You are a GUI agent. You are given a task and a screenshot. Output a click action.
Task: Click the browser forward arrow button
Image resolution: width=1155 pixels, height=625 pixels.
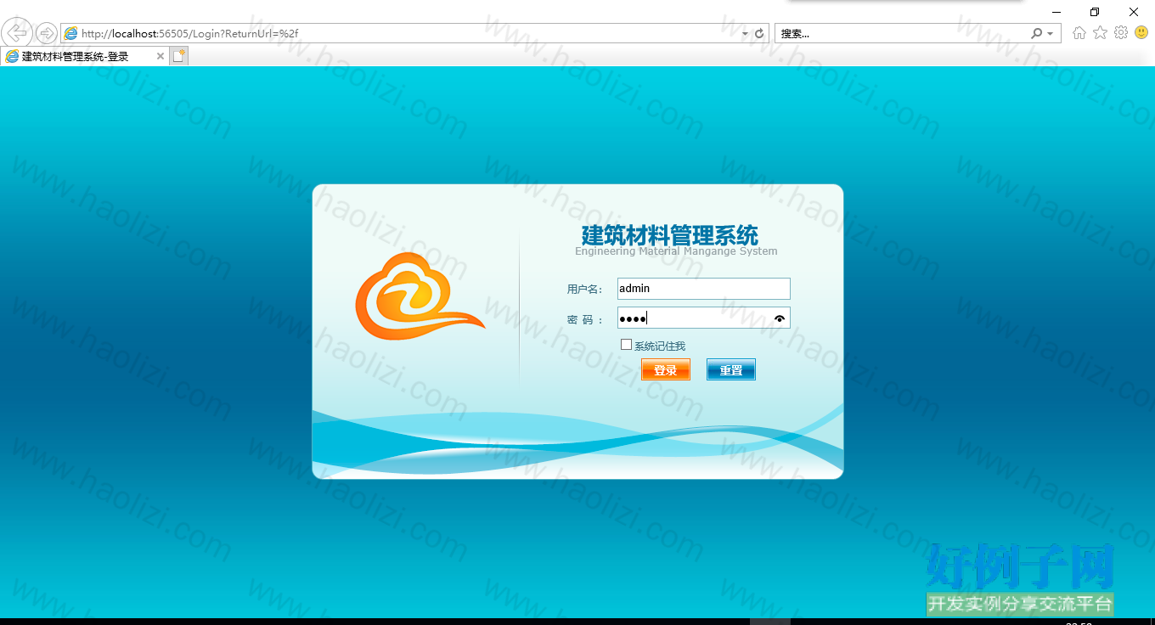click(x=47, y=33)
